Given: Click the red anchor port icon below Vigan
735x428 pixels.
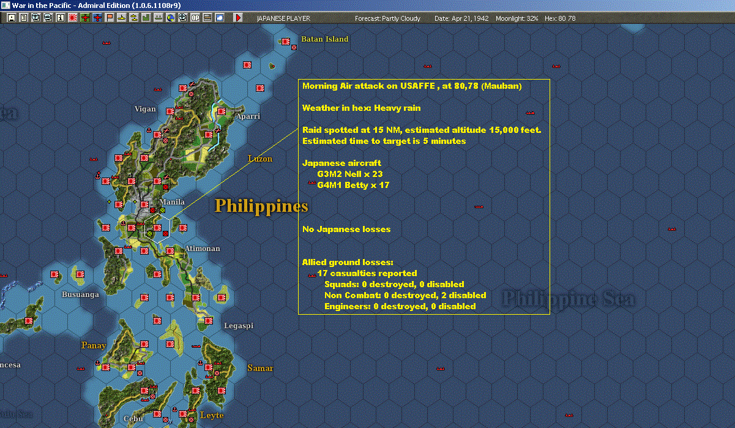Looking at the screenshot, I should [x=149, y=130].
